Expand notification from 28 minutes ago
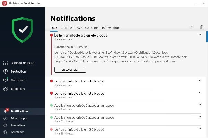 [x=200, y=129]
